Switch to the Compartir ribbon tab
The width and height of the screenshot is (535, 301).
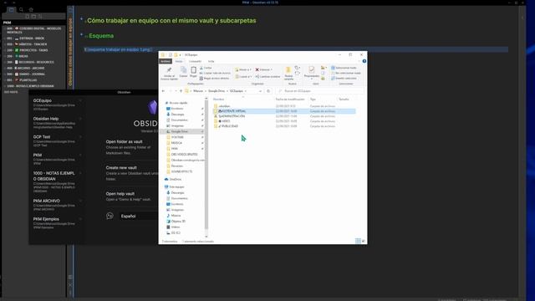(195, 61)
